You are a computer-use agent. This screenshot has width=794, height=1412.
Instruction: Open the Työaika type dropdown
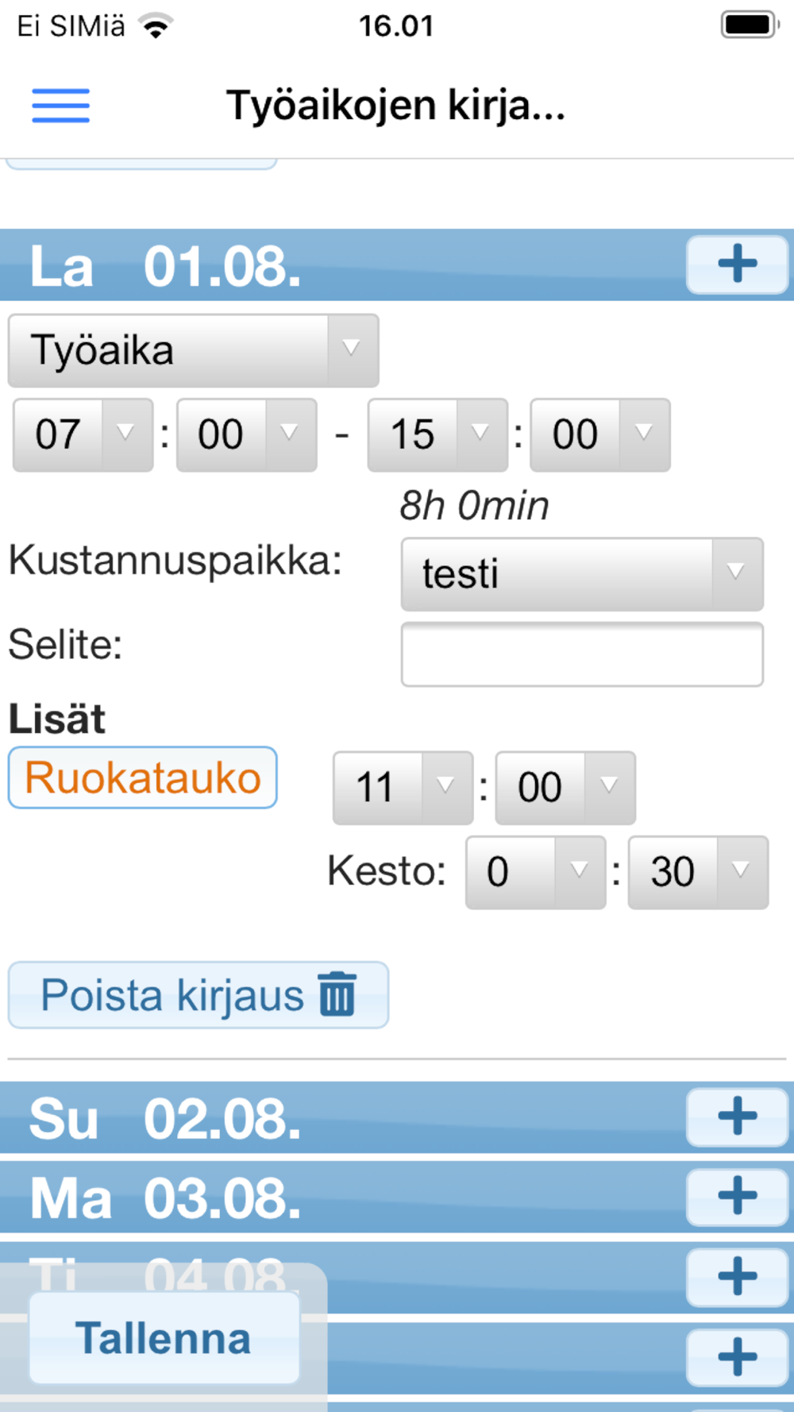[193, 350]
